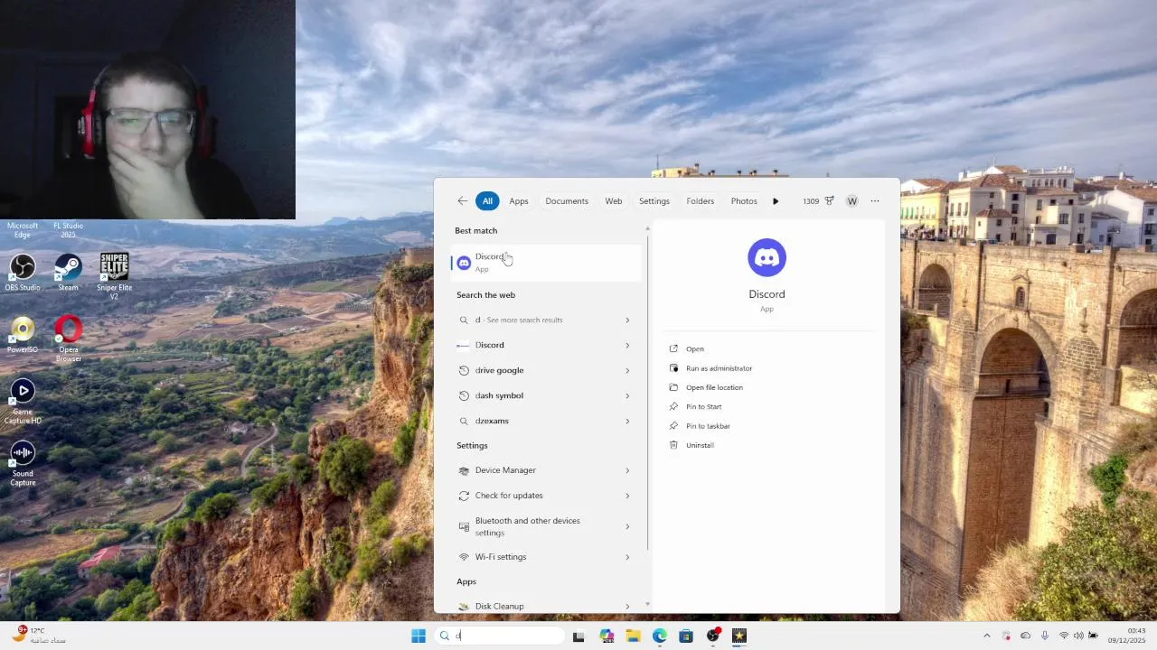Screen dimensions: 1157x650
Task: Select the 'dash symbol' web suggestion
Action: (x=544, y=395)
